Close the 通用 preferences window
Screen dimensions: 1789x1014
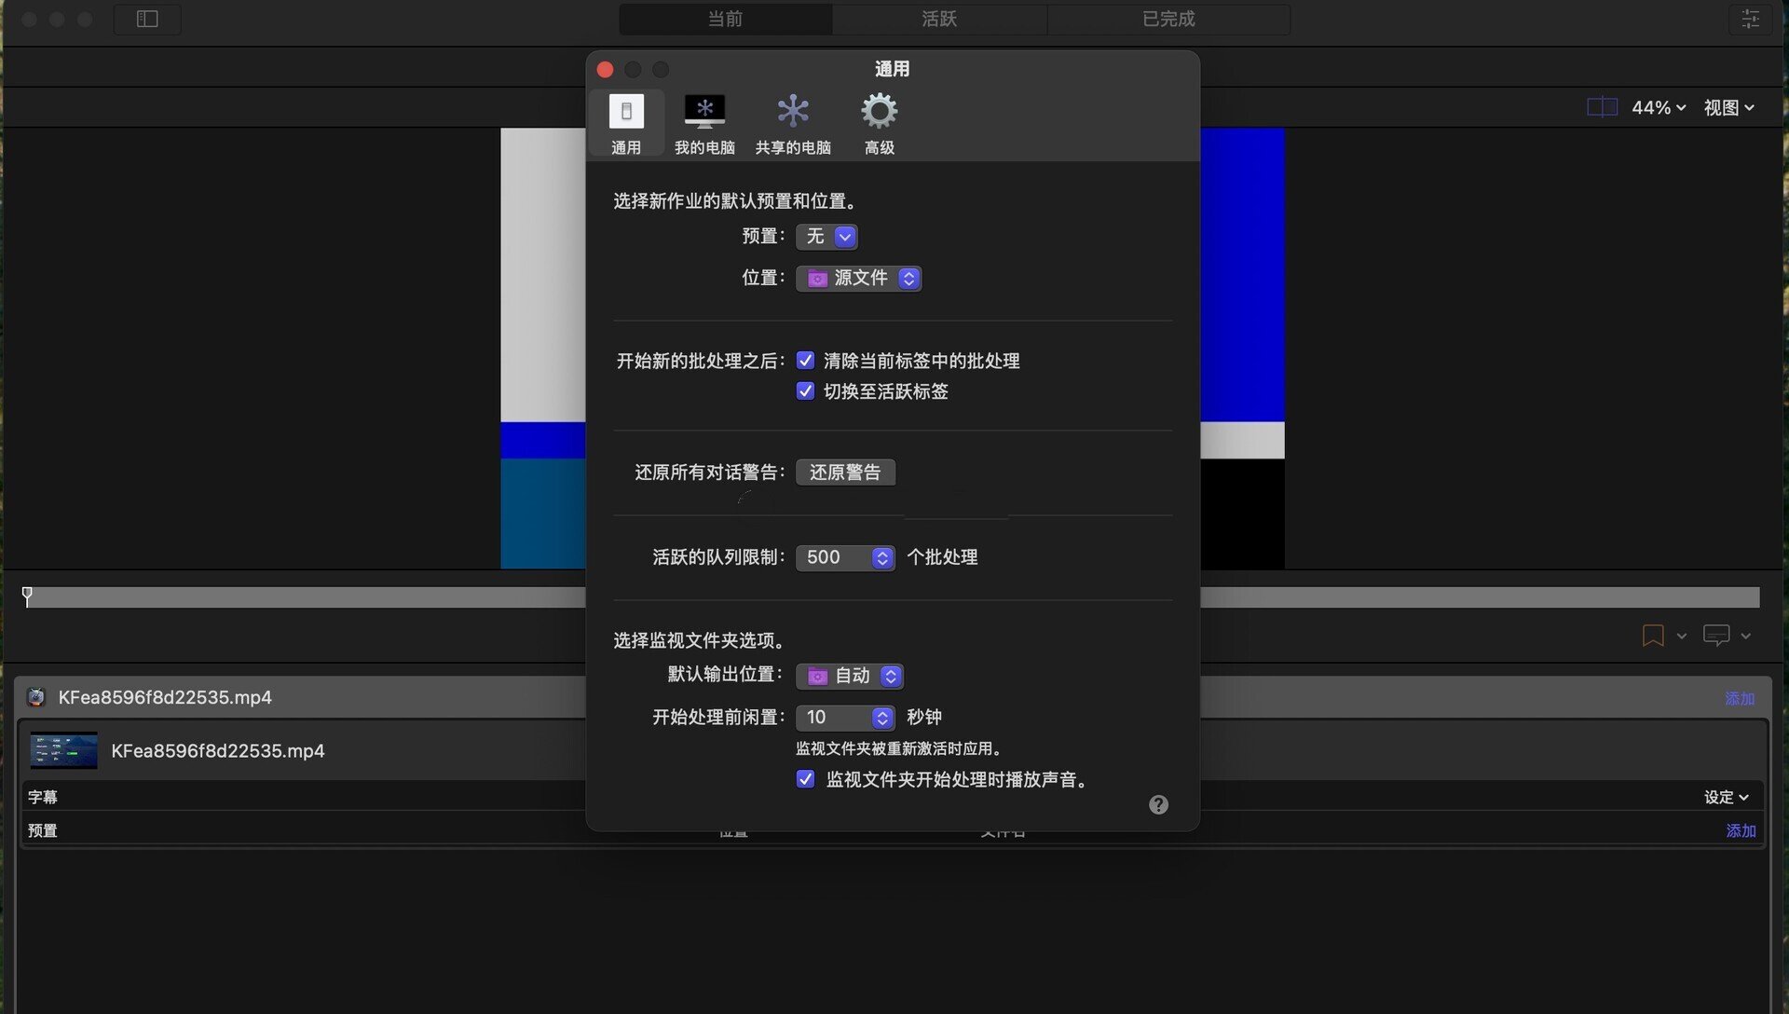(605, 70)
